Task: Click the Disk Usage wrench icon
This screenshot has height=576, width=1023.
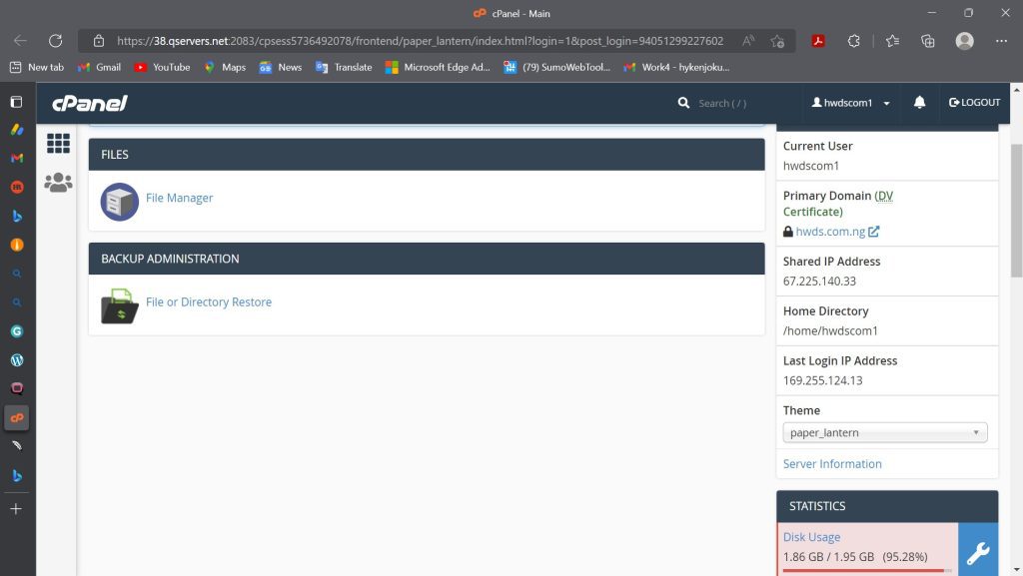Action: point(978,553)
